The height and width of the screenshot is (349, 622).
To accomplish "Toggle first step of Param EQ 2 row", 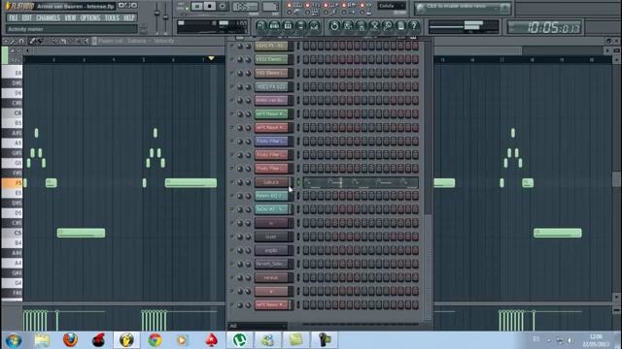I will 306,196.
